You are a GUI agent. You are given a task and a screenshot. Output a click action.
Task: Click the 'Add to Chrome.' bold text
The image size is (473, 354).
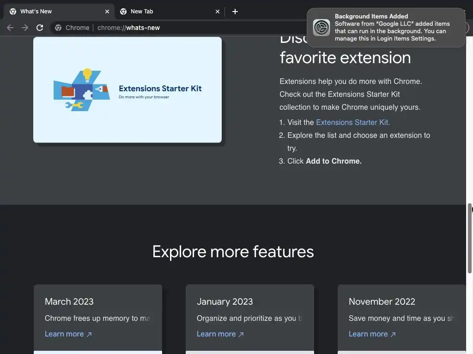coord(334,161)
